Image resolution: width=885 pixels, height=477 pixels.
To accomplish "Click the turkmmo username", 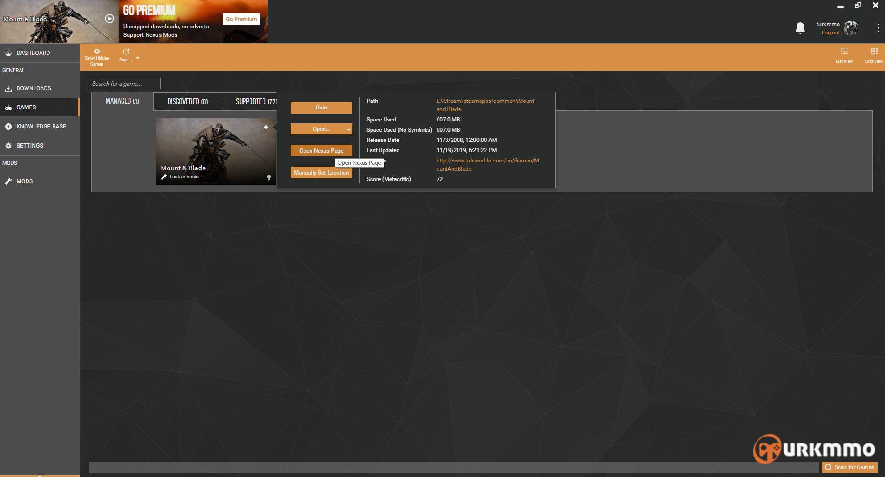I will (828, 24).
